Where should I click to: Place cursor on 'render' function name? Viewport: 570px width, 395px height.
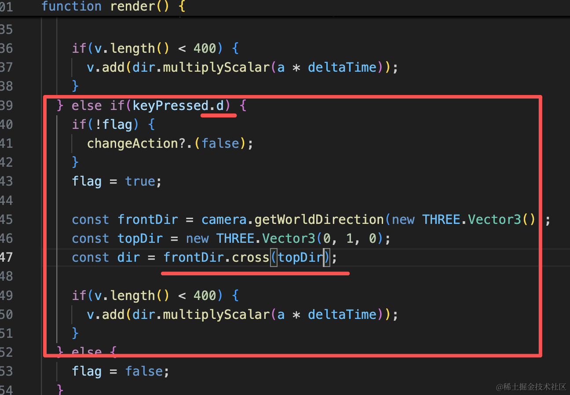[x=132, y=7]
